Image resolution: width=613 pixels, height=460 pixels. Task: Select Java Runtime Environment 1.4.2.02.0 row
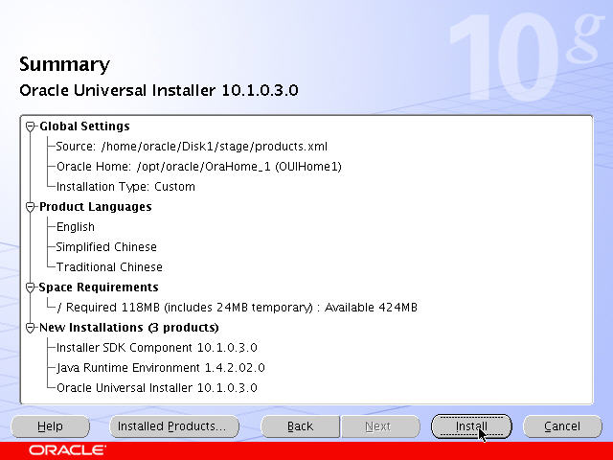click(161, 368)
